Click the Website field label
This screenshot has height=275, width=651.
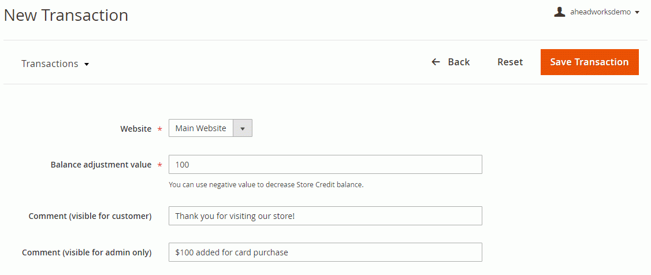136,129
